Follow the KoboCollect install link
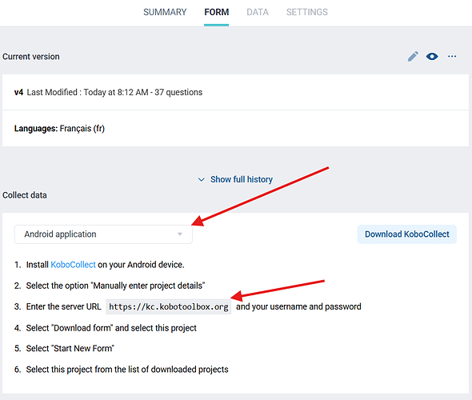Screen dimensions: 472x400 73,265
